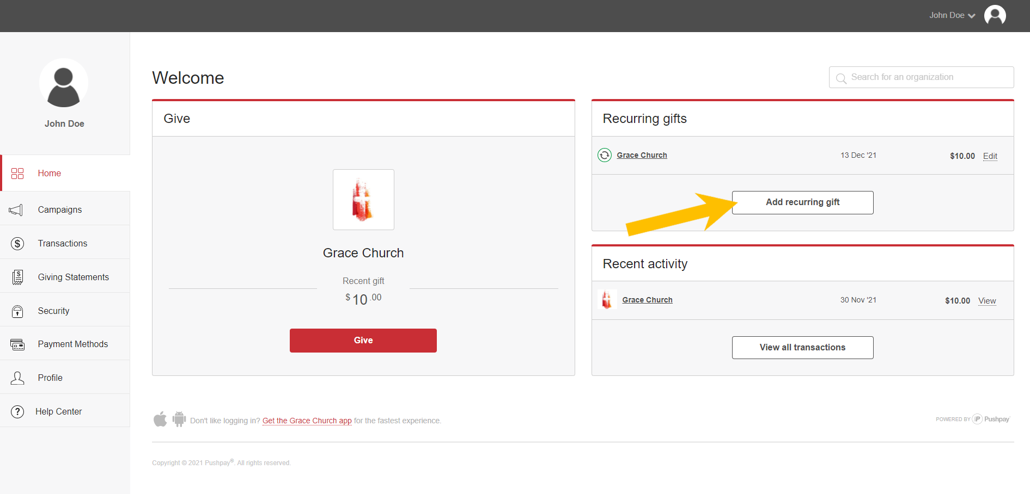Click the Security padlock icon
The image size is (1030, 494).
(17, 311)
